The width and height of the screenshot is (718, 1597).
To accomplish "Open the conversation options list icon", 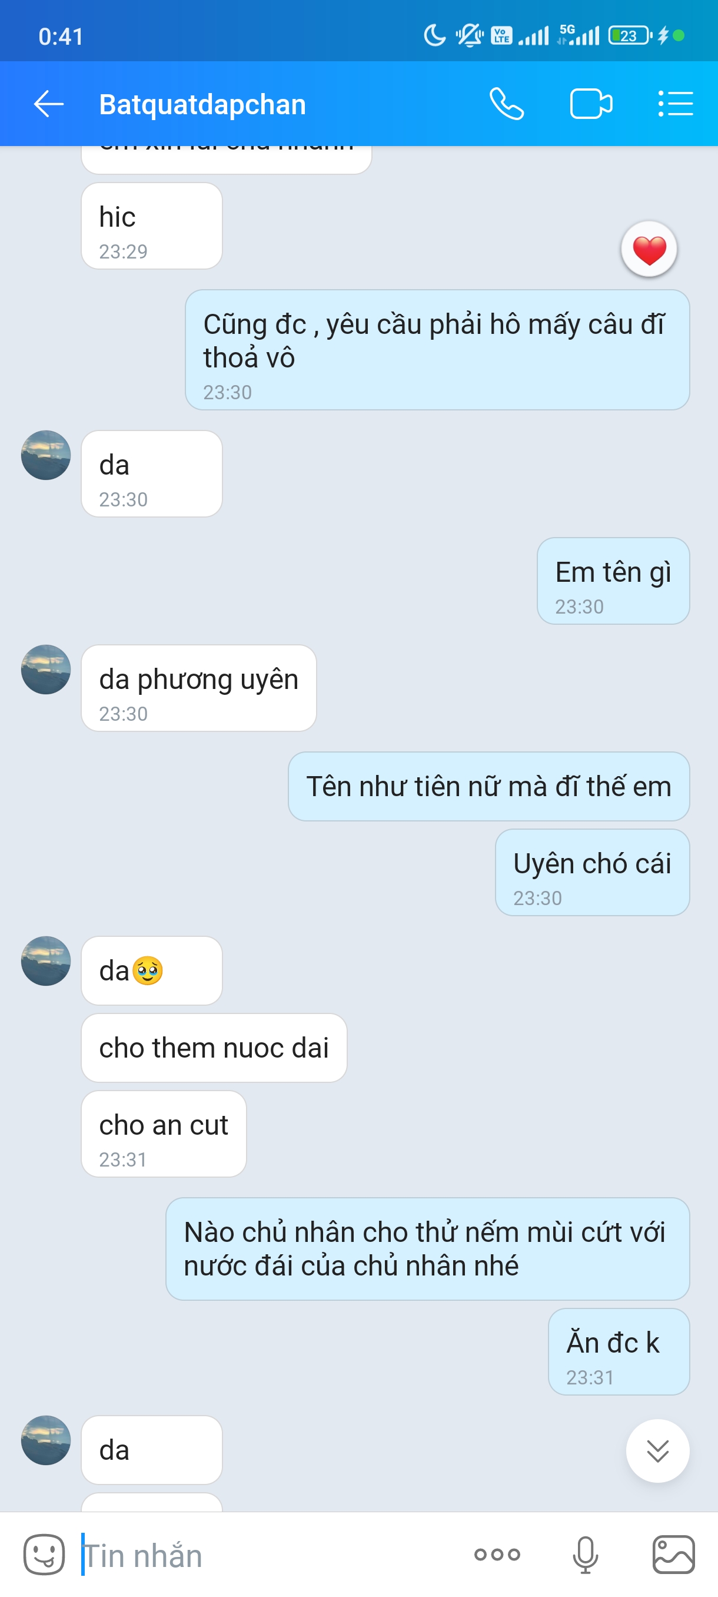I will (675, 104).
